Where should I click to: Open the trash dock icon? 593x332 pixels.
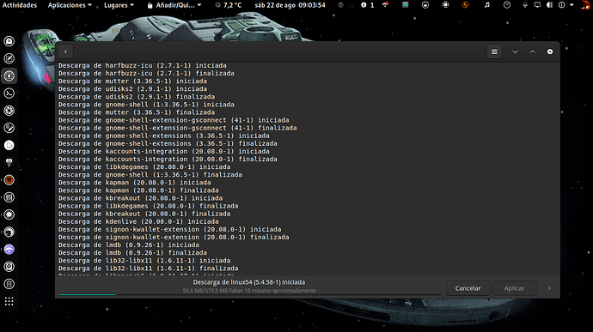pos(9,284)
